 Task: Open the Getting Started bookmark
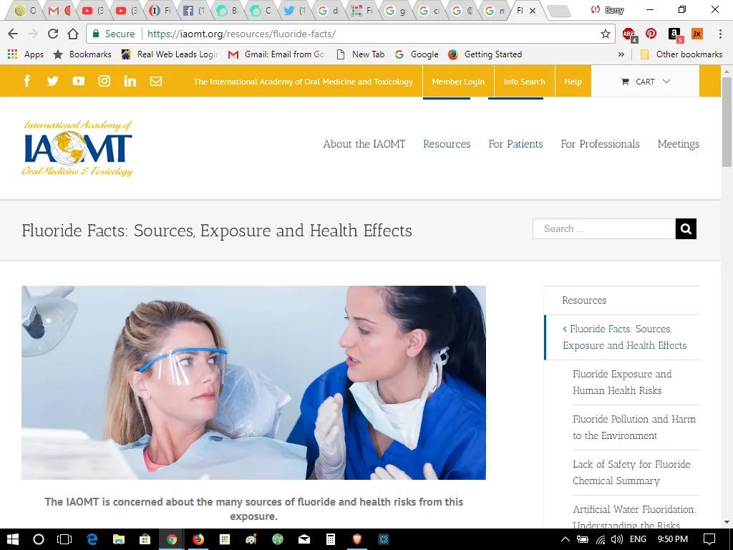(x=485, y=54)
